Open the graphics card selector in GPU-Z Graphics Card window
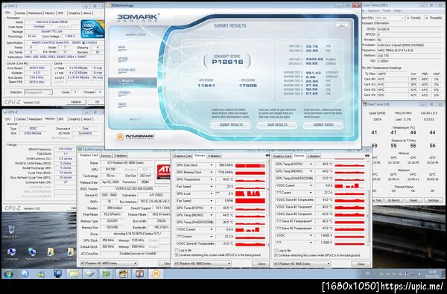Screen dimensions: 447x294 tap(108, 263)
